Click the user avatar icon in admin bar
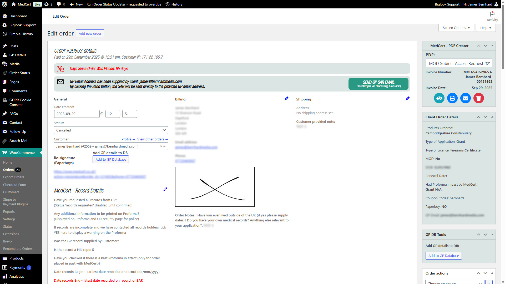This screenshot has height=284, width=505. [496, 4]
